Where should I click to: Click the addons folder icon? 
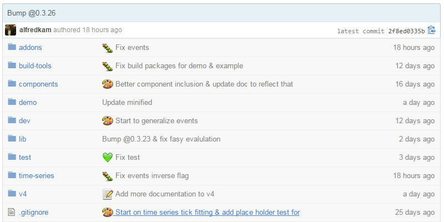[x=12, y=47]
